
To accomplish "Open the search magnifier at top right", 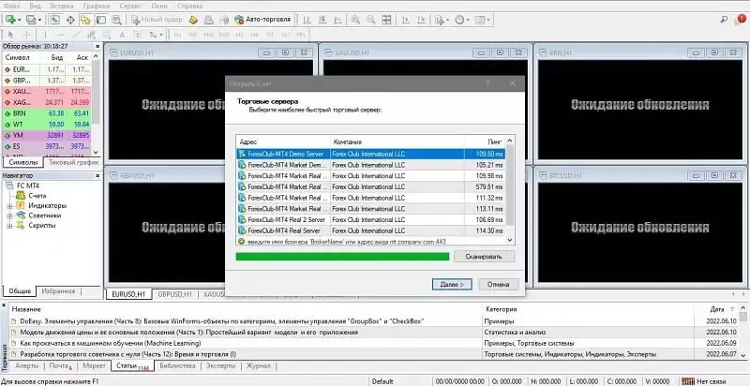I will 724,20.
